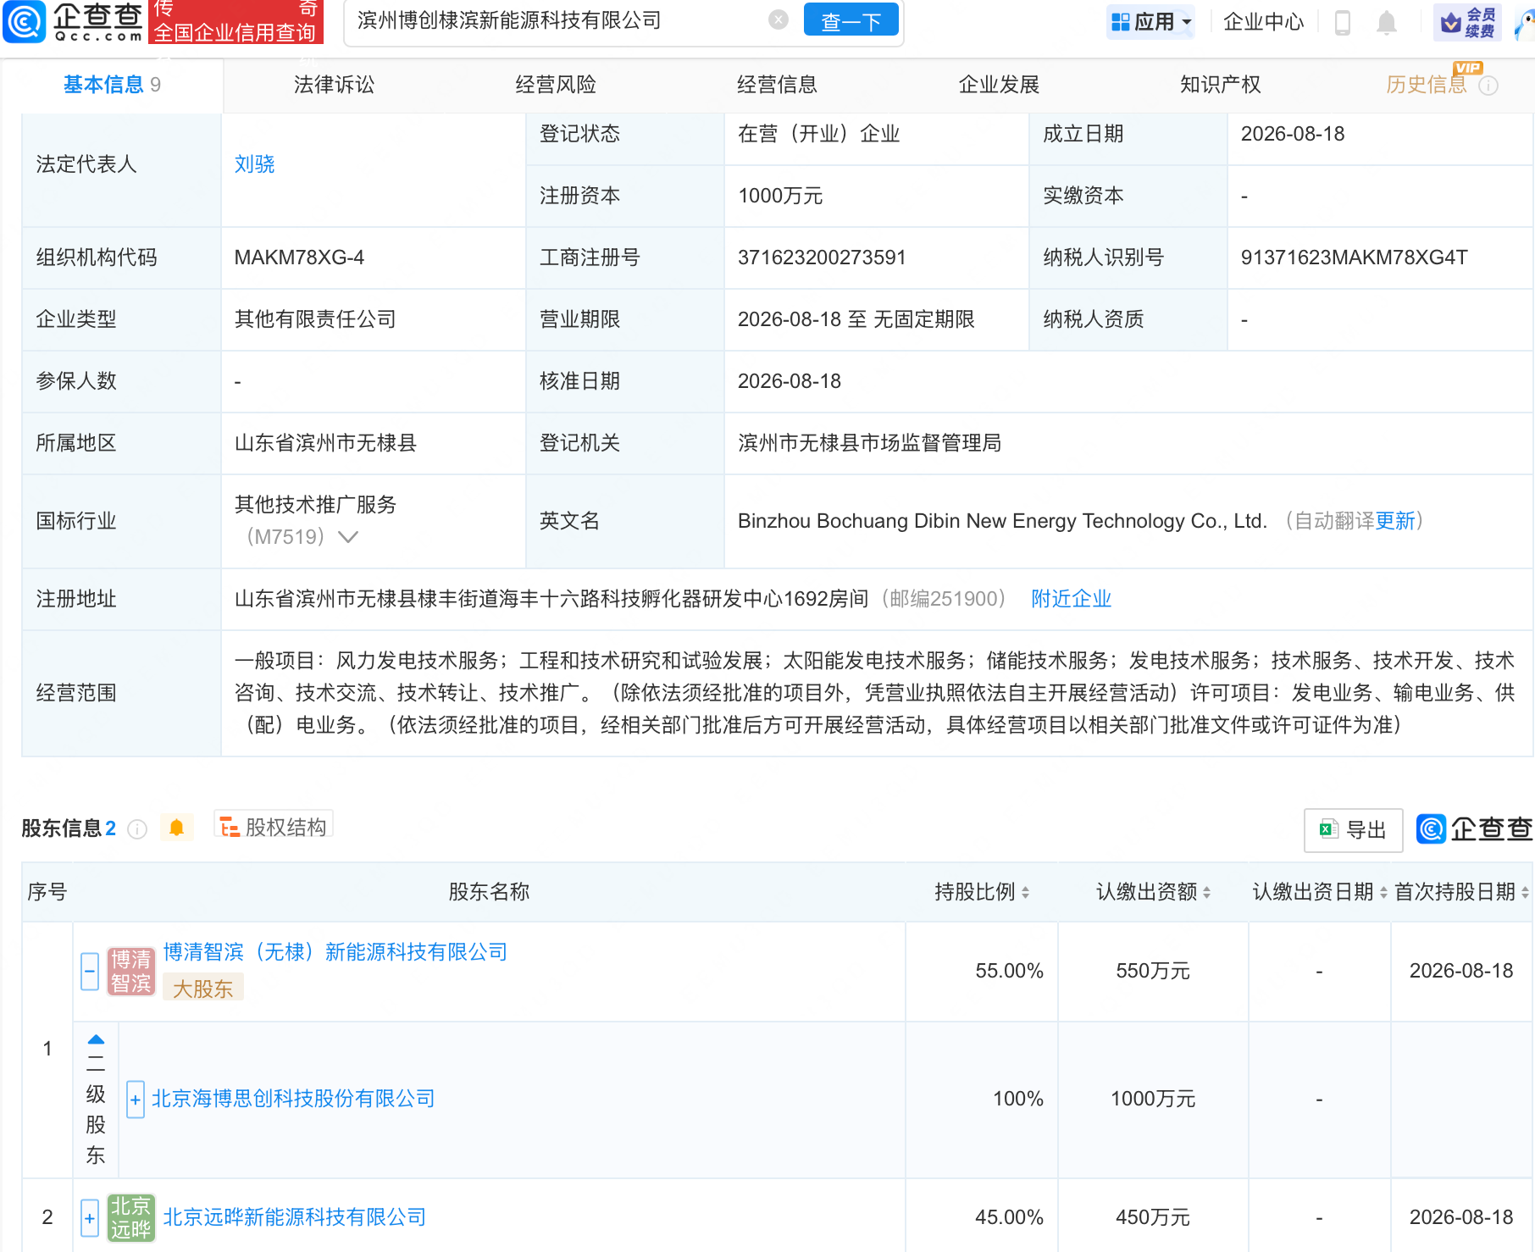The image size is (1535, 1252).
Task: Export shareholder table with 导出 button
Action: pos(1353,830)
